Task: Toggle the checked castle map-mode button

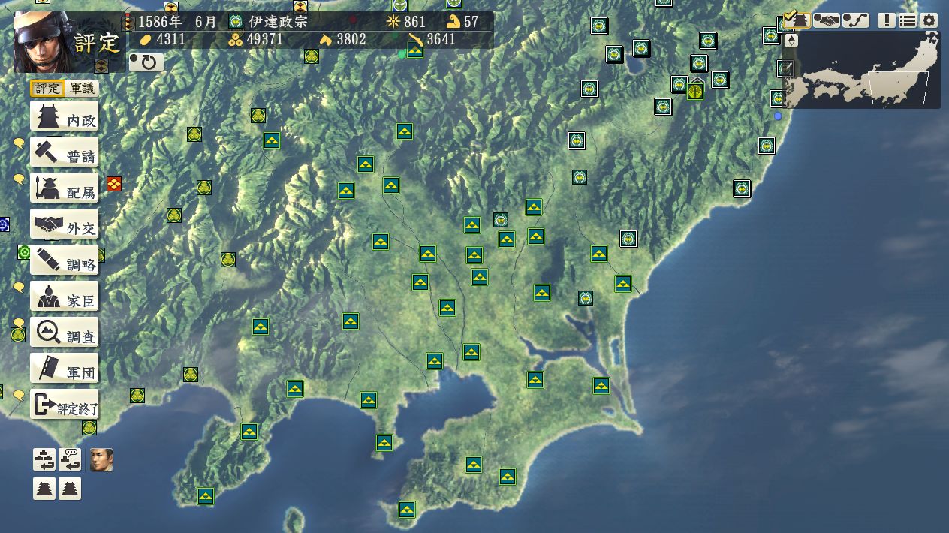Action: pyautogui.click(x=797, y=19)
